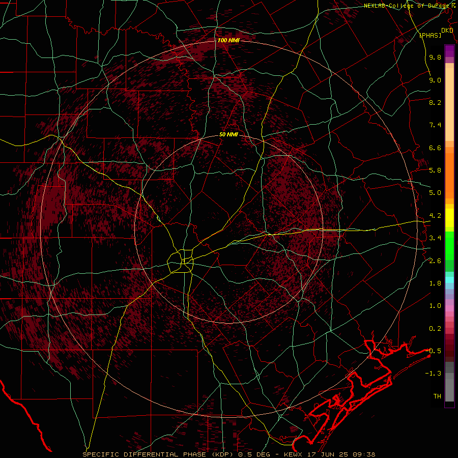Viewport: 458px width, 458px height.
Task: Click the "2.6" scale label
Action: [435, 261]
